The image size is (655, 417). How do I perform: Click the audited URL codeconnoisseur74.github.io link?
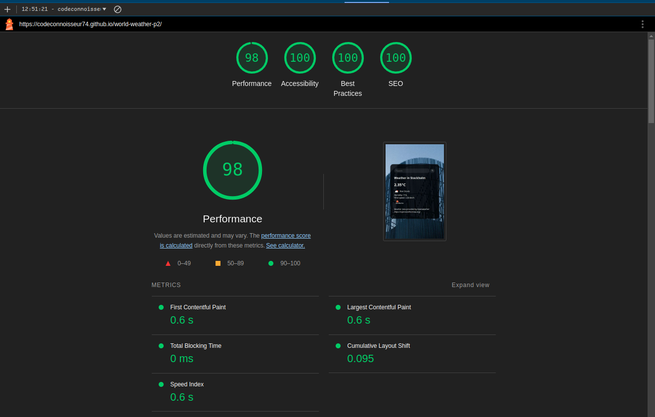coord(90,24)
